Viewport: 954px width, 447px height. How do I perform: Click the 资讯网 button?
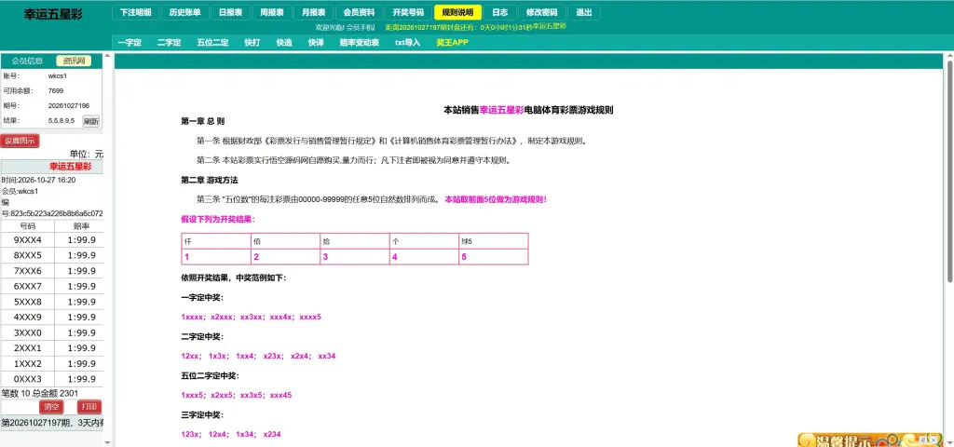click(74, 61)
